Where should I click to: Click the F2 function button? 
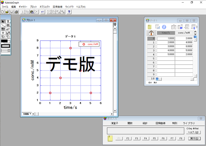128,139
